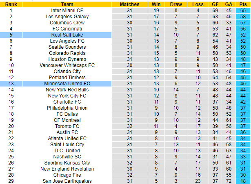Screen dimensions: 251x184
Task: Open the Los Angeles Galaxy team link
Action: pos(67,16)
